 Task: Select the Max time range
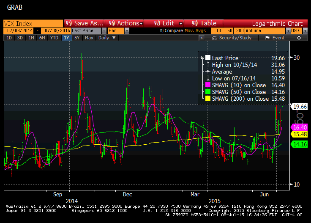89,38
